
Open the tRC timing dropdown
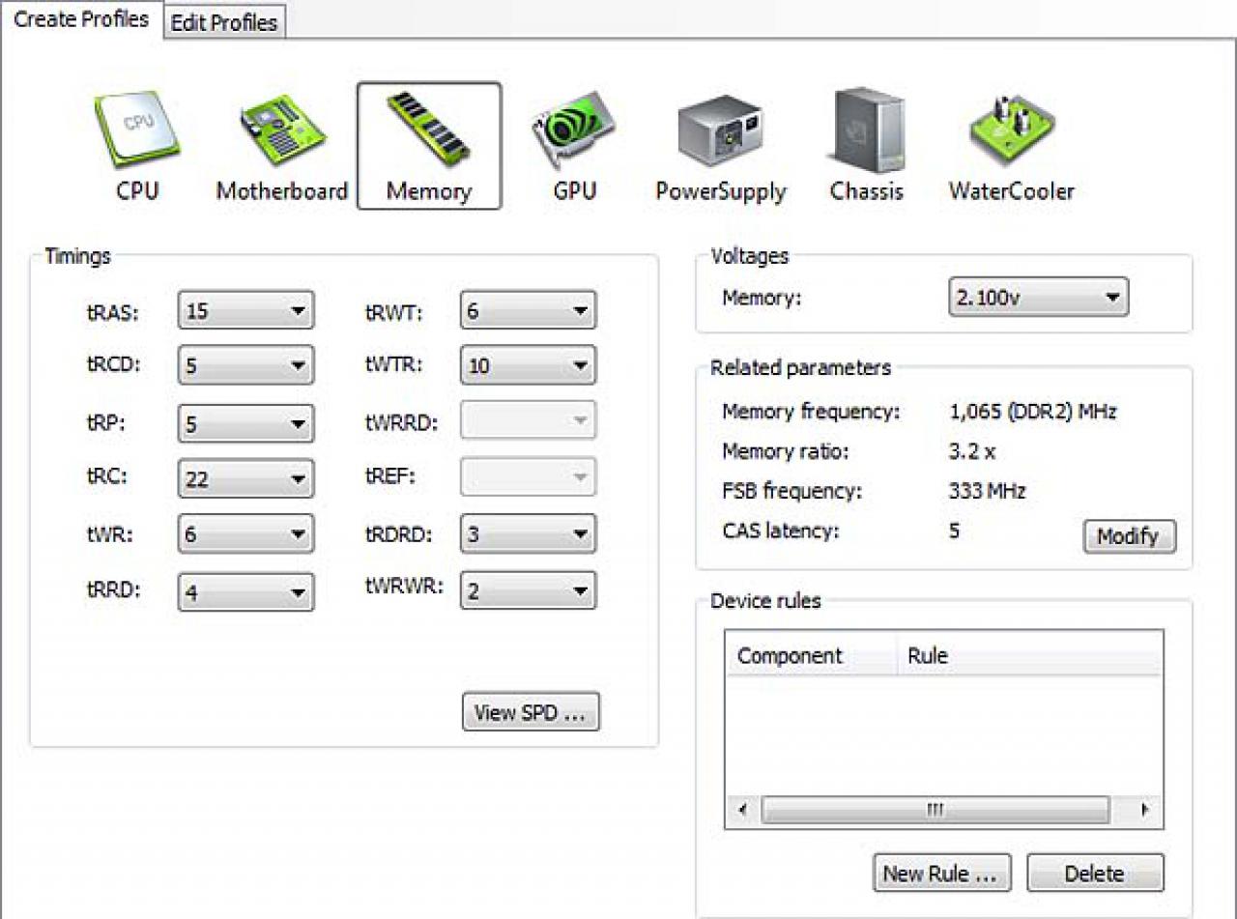pyautogui.click(x=246, y=477)
